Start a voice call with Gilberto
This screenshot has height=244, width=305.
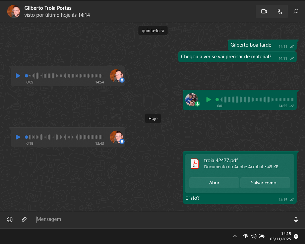(x=280, y=11)
